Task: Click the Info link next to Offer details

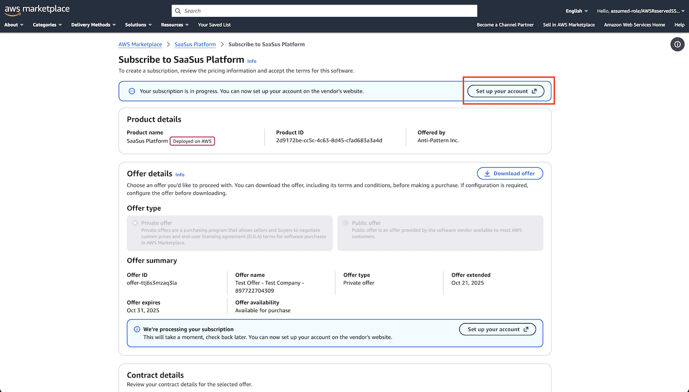Action: point(180,174)
